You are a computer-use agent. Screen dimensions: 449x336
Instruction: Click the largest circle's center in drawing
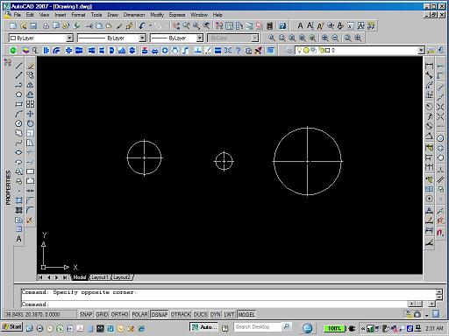click(307, 161)
